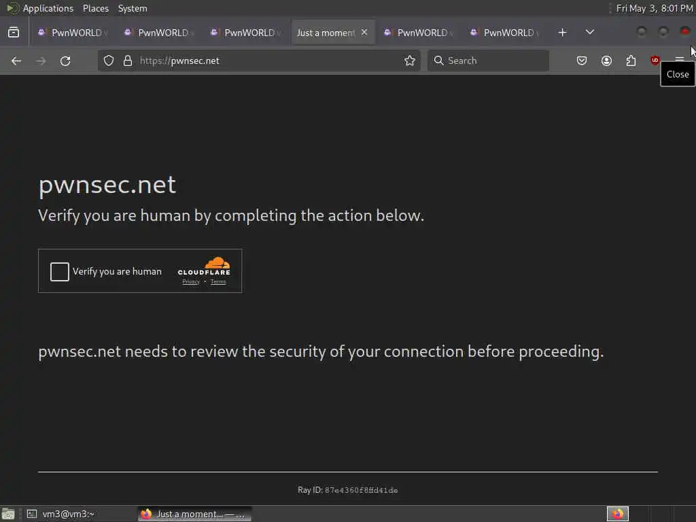696x522 pixels.
Task: Open Cloudflare Privacy link
Action: [191, 282]
